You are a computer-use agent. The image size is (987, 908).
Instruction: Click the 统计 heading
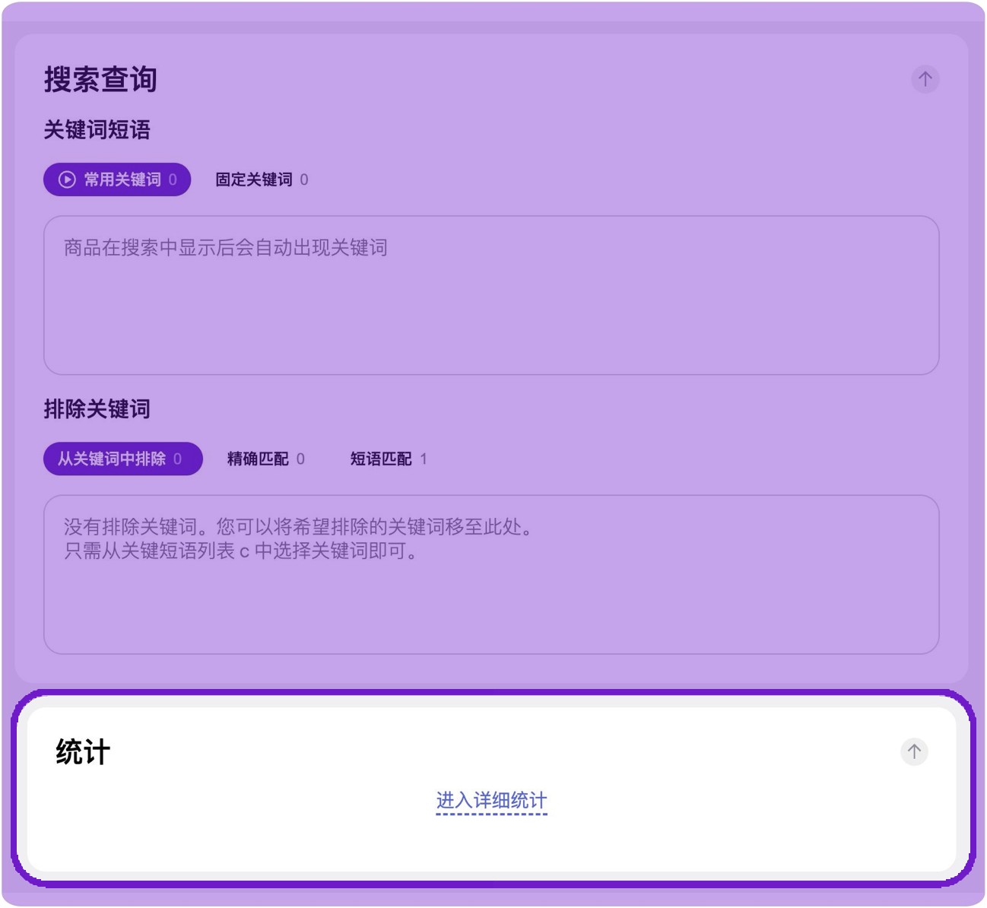point(83,752)
